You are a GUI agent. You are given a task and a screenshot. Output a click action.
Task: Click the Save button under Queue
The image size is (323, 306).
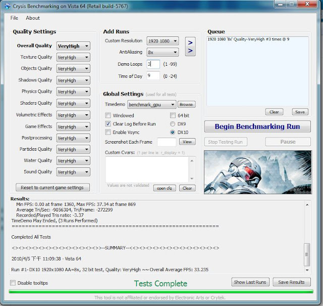point(300,112)
